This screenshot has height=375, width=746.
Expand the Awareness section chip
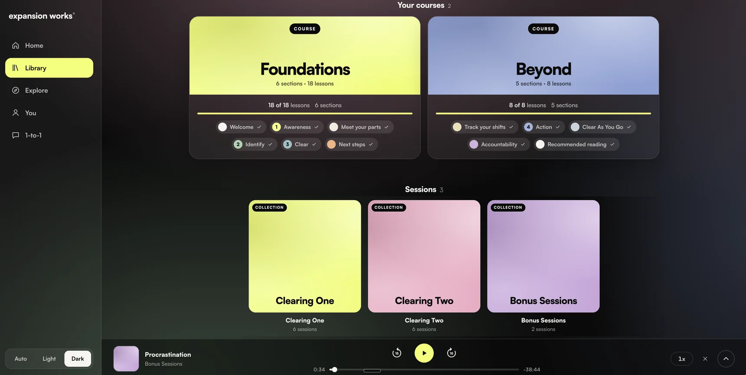pos(297,127)
